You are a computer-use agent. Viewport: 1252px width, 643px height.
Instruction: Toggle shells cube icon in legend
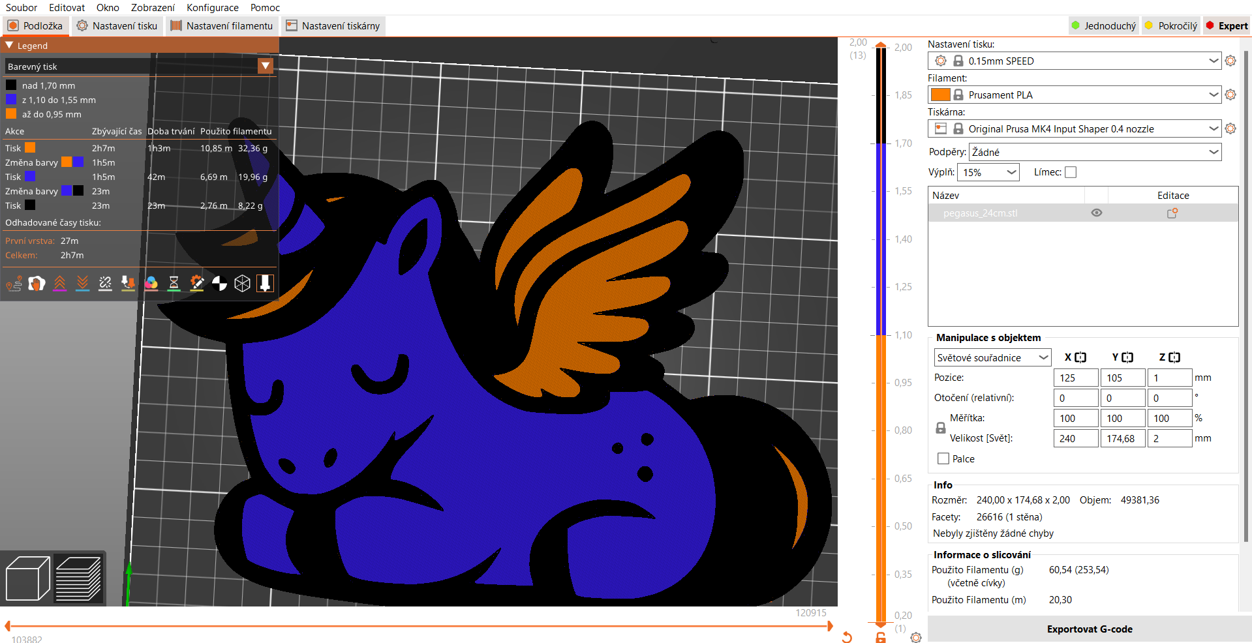(x=242, y=283)
